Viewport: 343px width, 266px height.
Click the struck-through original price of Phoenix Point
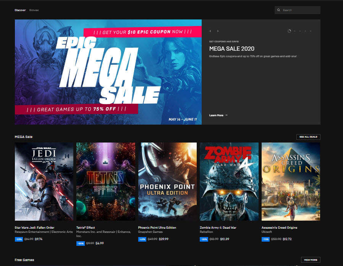(x=152, y=239)
